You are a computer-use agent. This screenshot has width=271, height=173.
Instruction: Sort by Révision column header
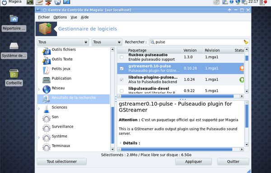coord(218,50)
